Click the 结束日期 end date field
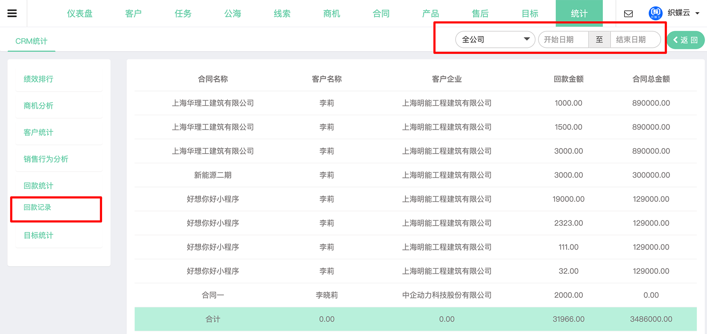707x334 pixels. point(635,40)
